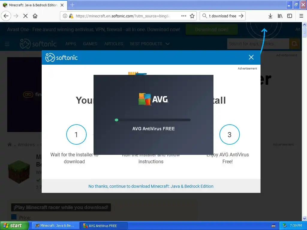
Task: Select the Minecraft: Java & Bedrock Edition tab
Action: [33, 5]
